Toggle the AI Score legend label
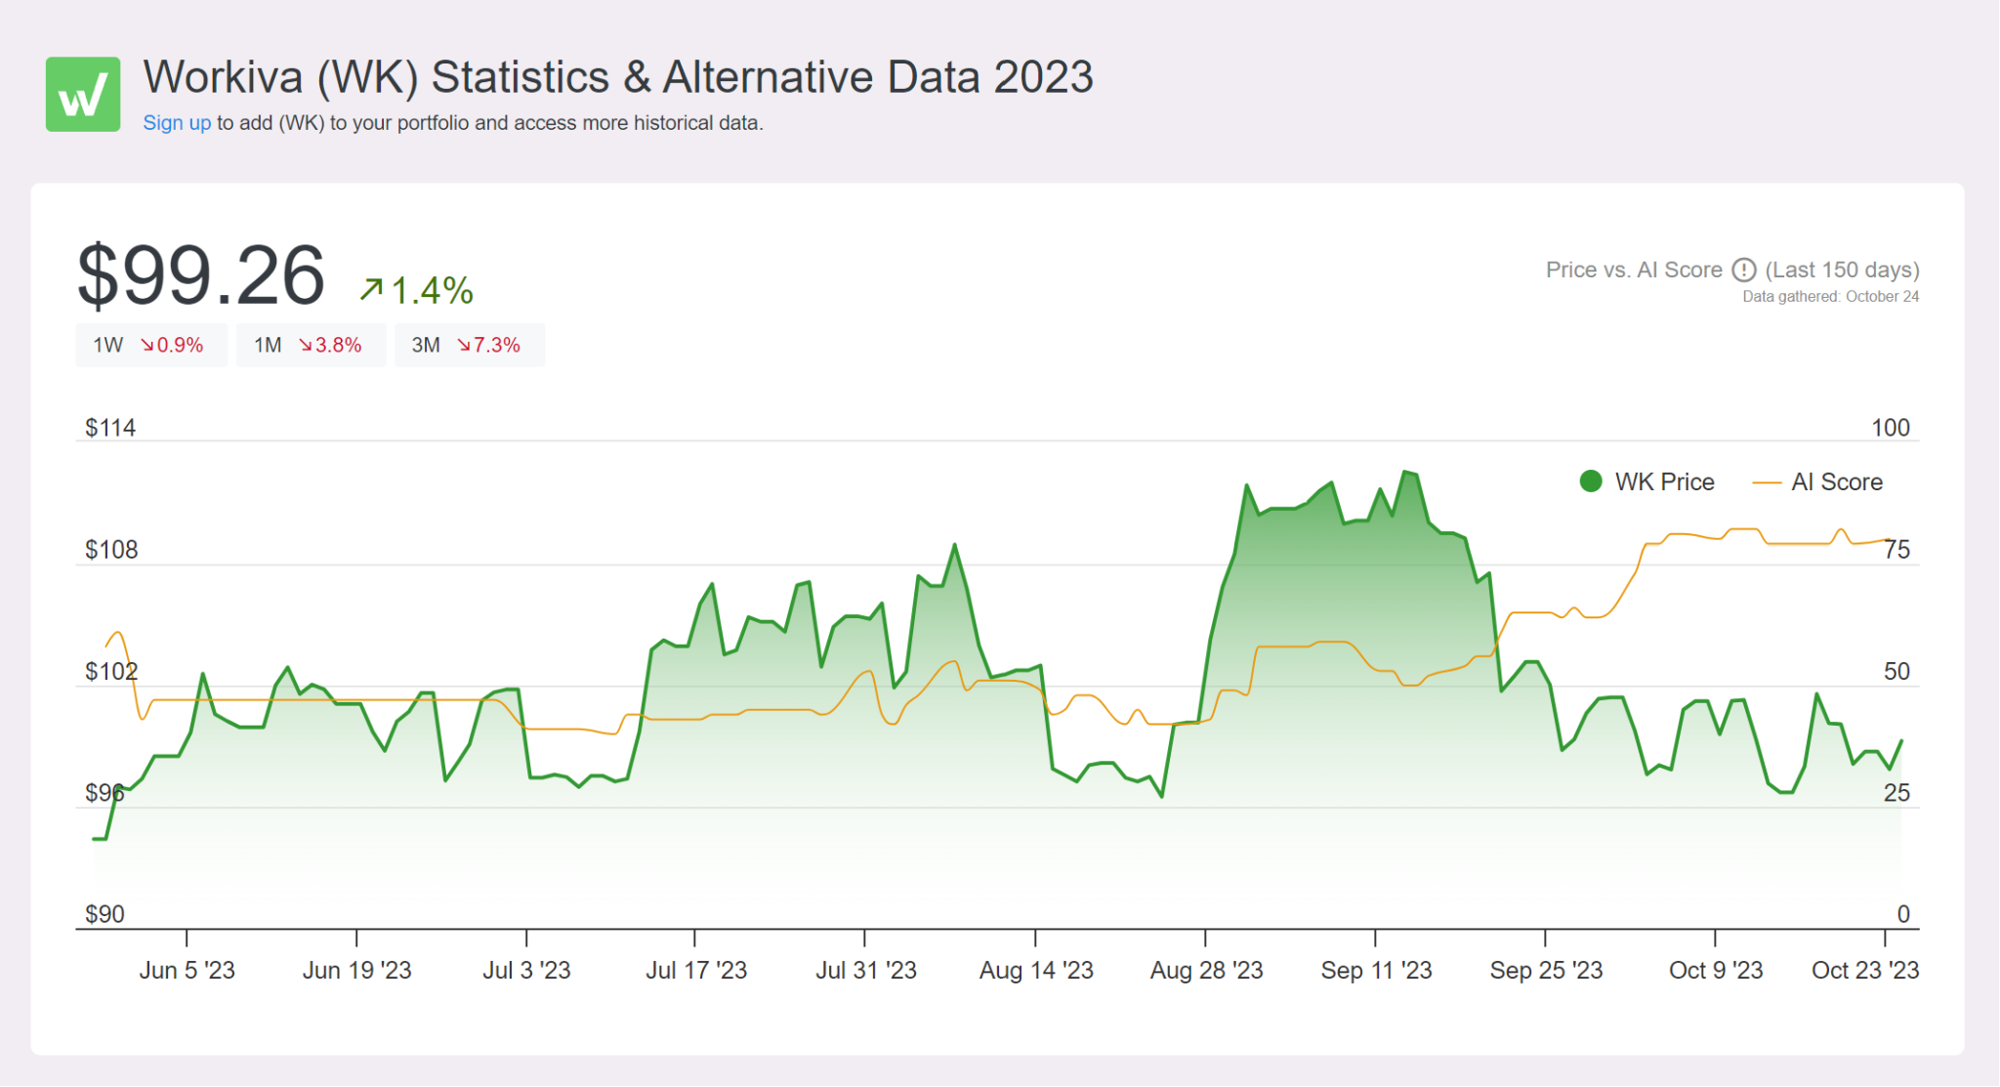The image size is (2000, 1087). pyautogui.click(x=1836, y=481)
